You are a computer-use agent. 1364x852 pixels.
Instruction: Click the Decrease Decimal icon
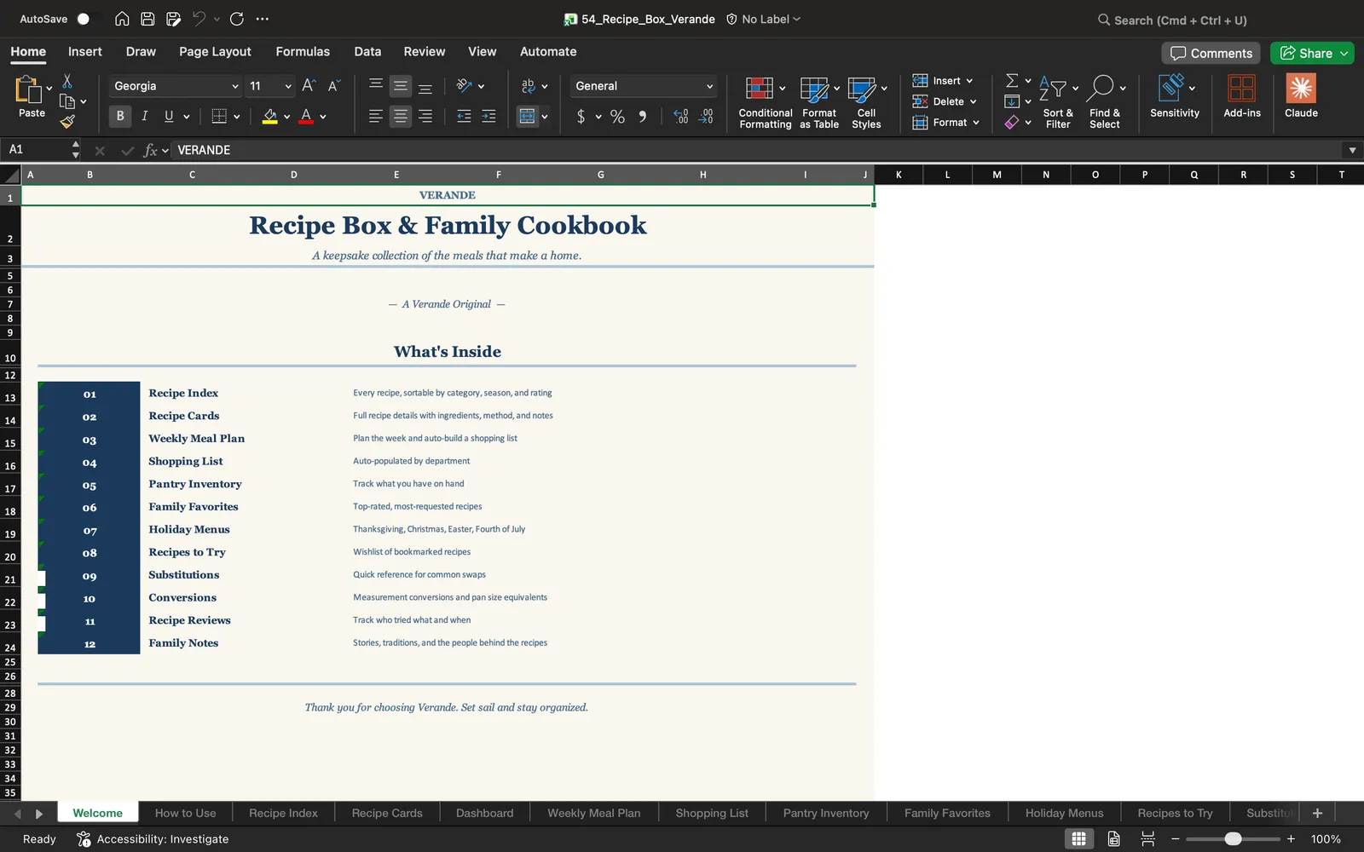706,116
